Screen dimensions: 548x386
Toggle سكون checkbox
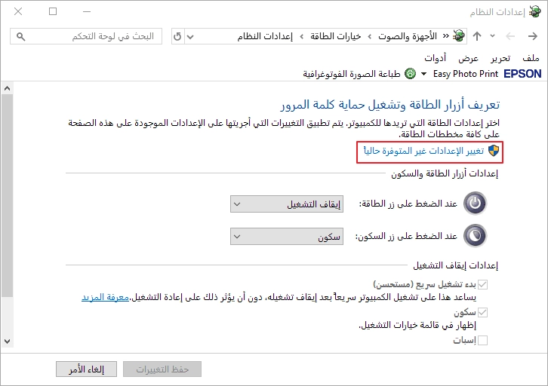point(482,312)
